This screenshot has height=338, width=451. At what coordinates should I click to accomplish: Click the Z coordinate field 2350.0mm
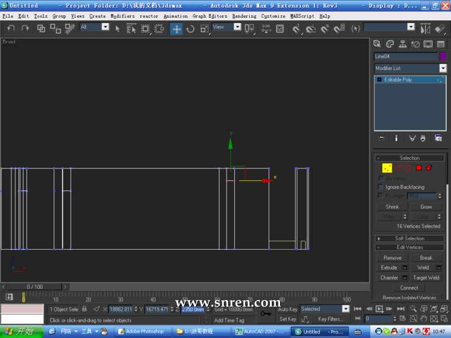pyautogui.click(x=193, y=310)
